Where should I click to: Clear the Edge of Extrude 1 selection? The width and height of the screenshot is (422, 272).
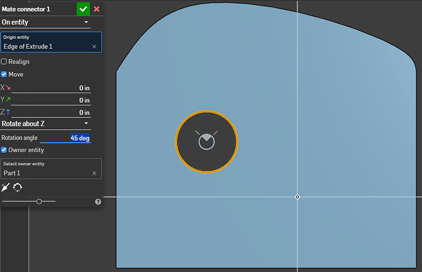94,47
